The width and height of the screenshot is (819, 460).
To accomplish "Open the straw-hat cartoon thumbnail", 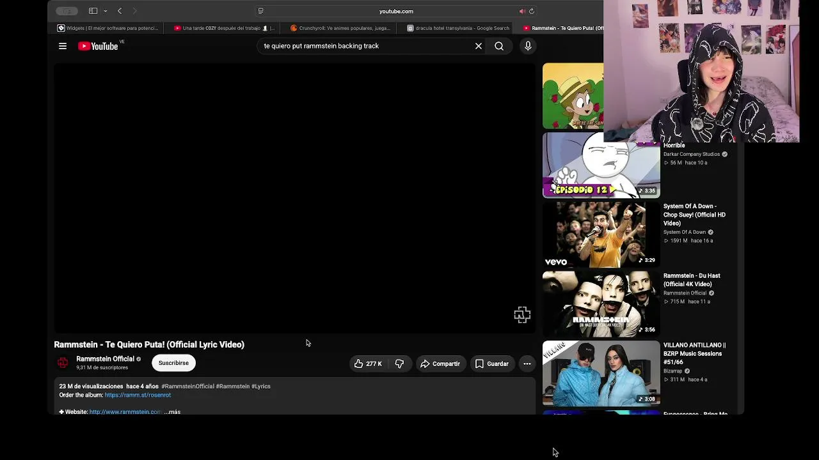I will coord(573,96).
